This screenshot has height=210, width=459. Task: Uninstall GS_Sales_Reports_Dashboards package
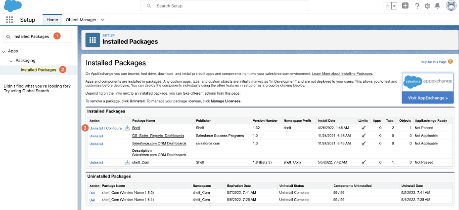(x=96, y=136)
